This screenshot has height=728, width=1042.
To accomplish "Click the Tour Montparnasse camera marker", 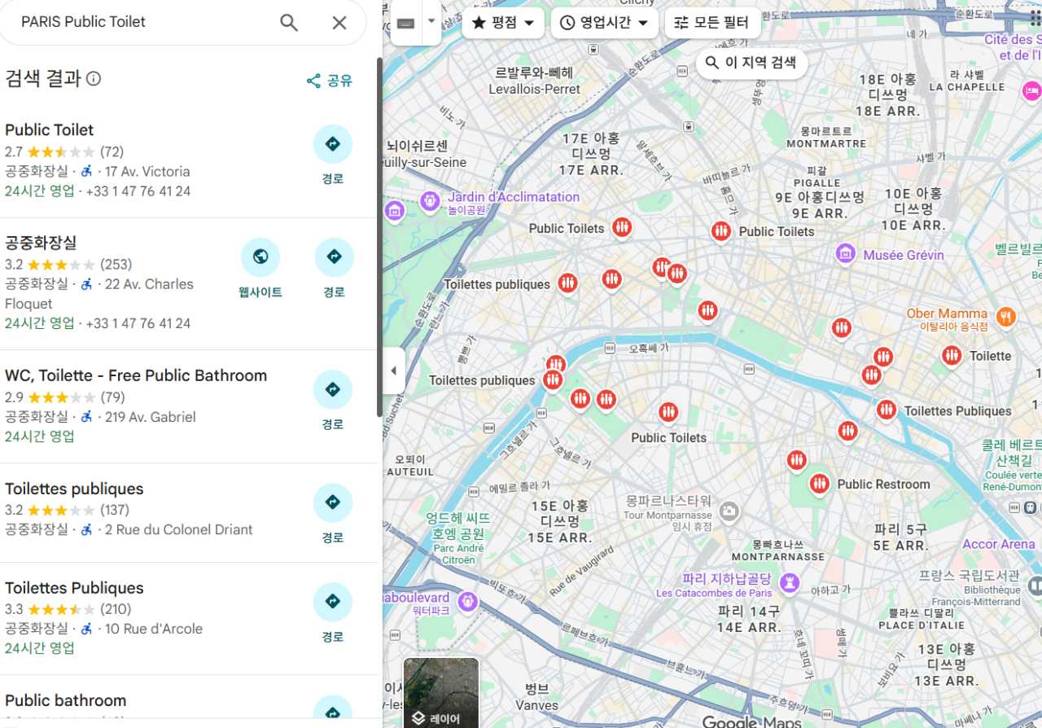I will 729,511.
